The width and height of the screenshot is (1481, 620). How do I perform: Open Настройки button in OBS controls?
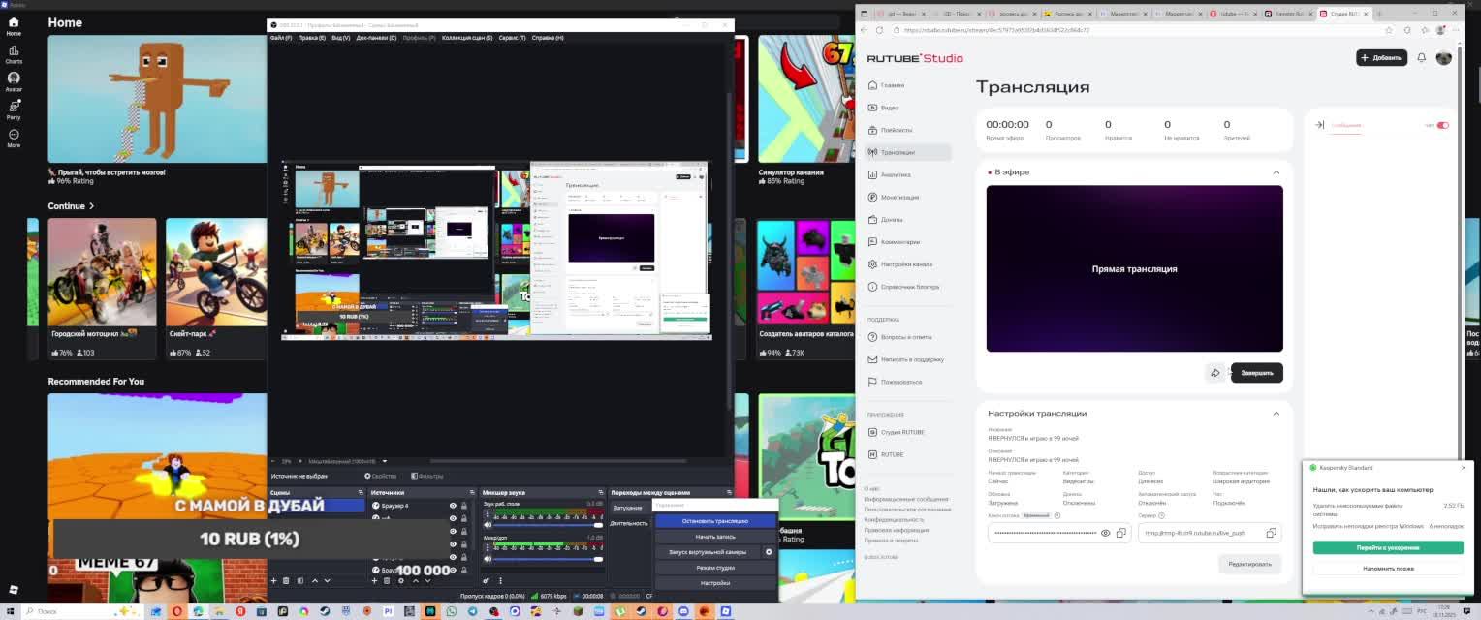pyautogui.click(x=715, y=583)
